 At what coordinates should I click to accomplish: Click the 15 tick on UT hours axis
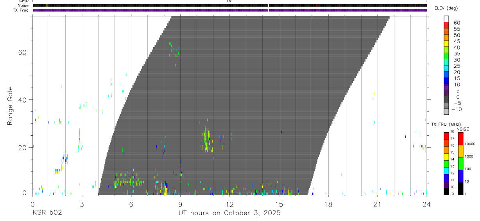click(279, 204)
